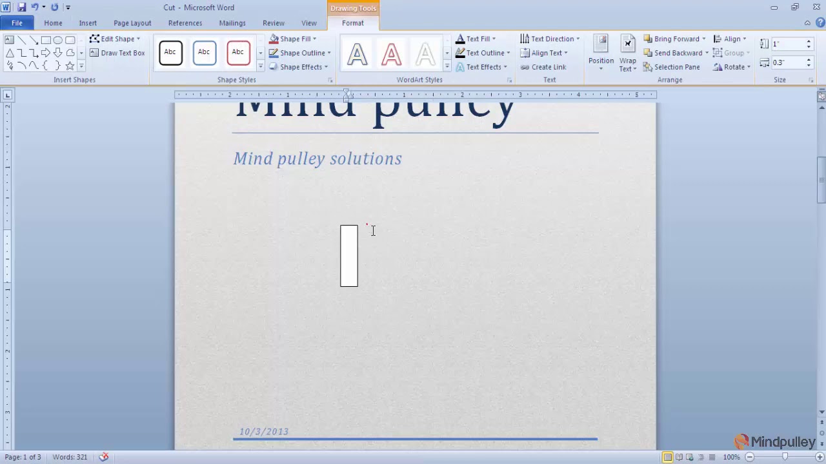The height and width of the screenshot is (464, 826).
Task: Open the Bring Forward dropdown
Action: pyautogui.click(x=674, y=39)
